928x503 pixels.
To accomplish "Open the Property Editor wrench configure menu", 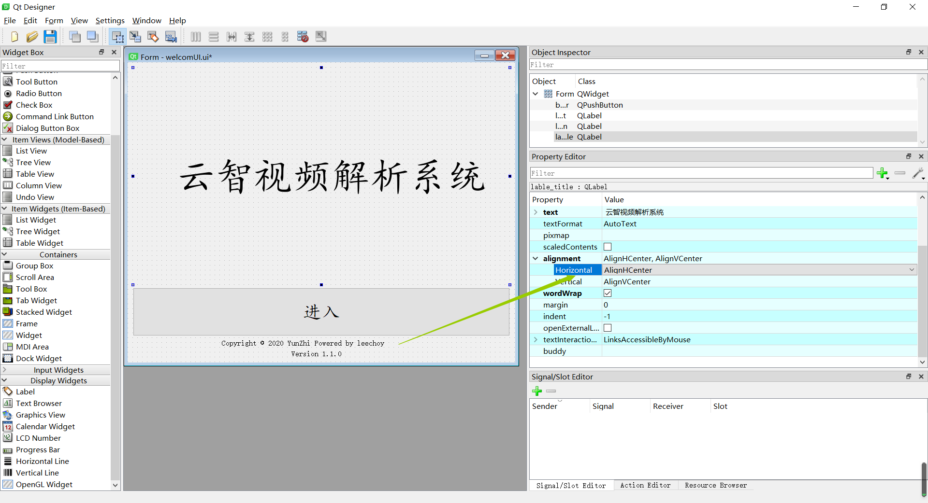I will (918, 173).
